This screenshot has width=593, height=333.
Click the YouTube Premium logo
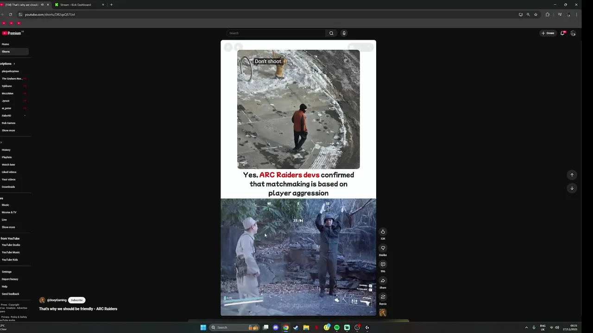click(x=12, y=33)
